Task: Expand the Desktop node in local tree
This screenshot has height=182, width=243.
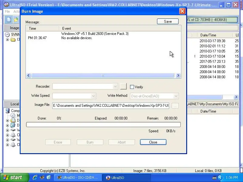Action: (x=7, y=125)
